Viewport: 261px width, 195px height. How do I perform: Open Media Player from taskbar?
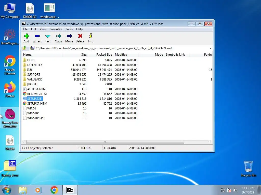coord(38,190)
